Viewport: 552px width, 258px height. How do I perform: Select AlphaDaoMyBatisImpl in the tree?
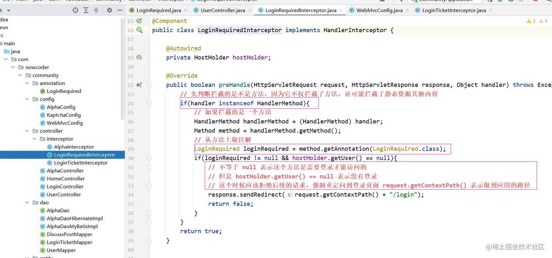(x=72, y=226)
